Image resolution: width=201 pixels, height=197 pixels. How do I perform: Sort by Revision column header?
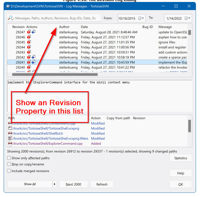click(18, 27)
